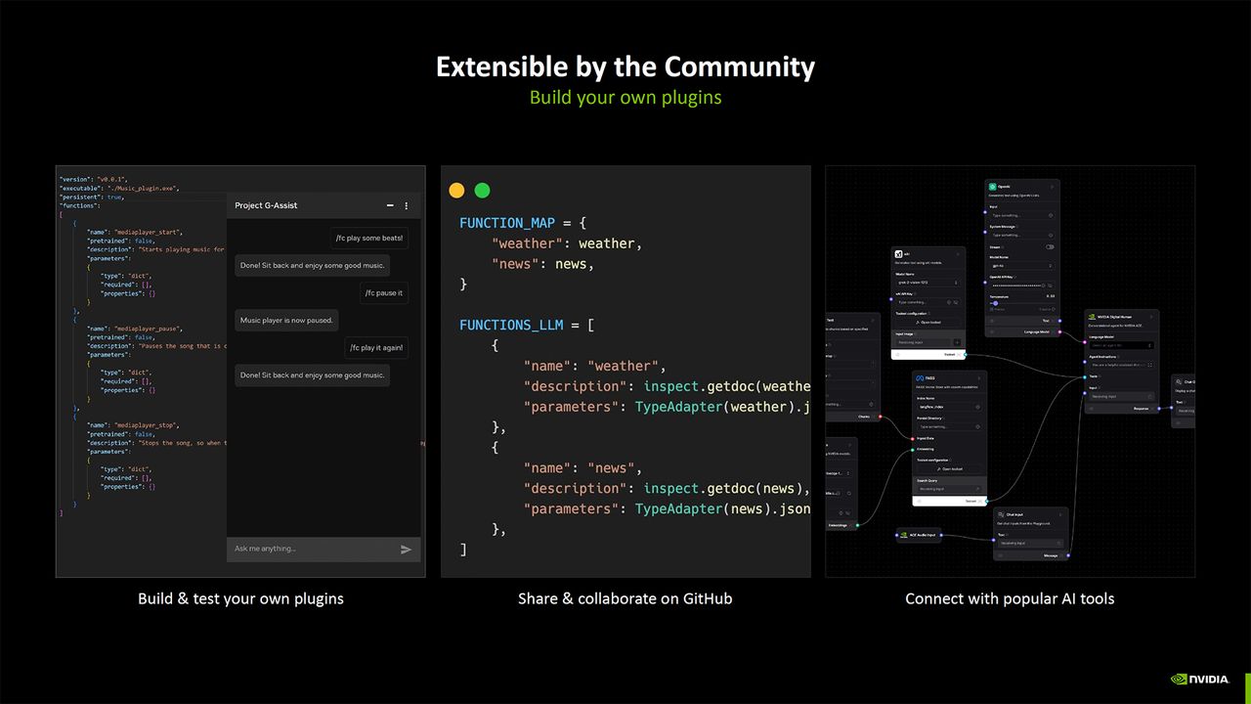
Task: Click the xAI API Key field
Action: pos(927,302)
